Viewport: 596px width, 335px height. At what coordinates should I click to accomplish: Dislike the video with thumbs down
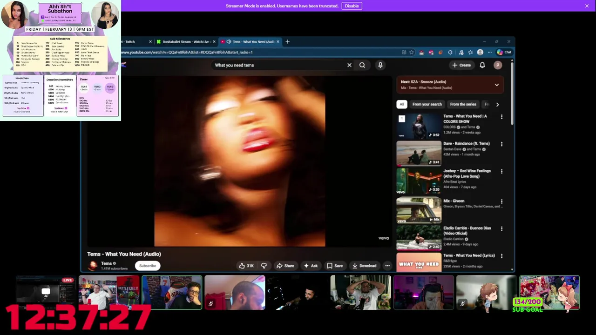(x=264, y=266)
